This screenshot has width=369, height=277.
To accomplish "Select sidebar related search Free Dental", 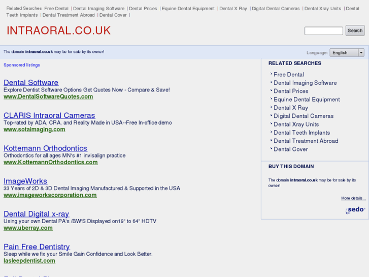I will click(288, 75).
